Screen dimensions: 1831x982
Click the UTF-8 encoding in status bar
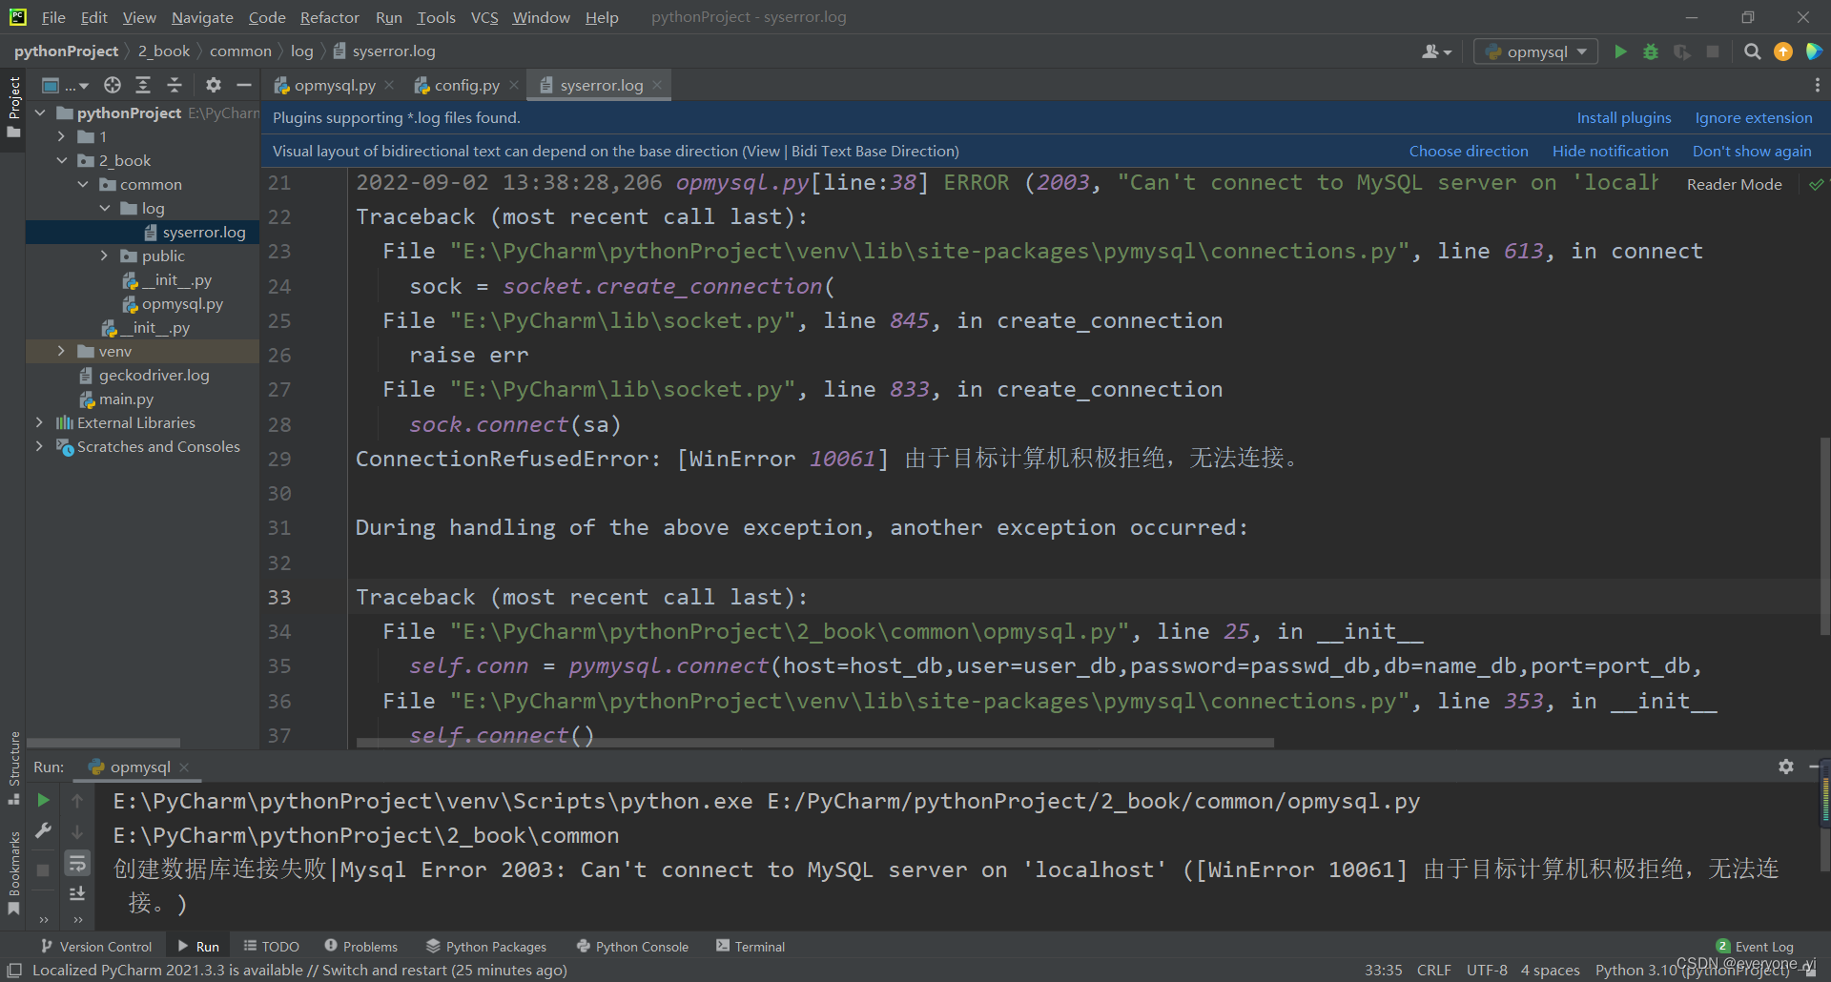[x=1487, y=970]
